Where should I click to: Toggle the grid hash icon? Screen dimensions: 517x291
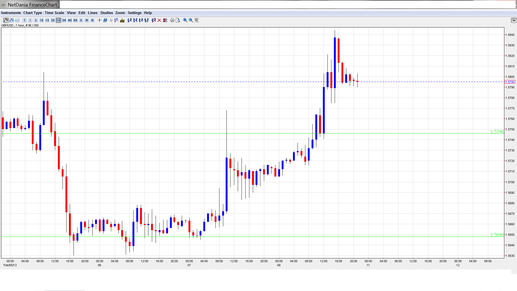click(x=105, y=20)
